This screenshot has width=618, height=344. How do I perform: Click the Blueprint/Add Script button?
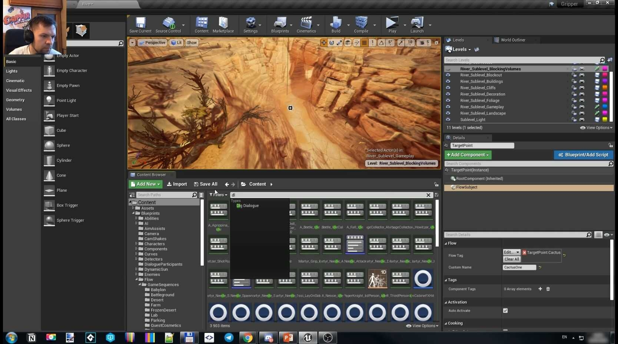pos(584,155)
